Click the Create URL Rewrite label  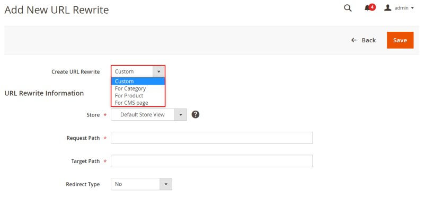75,72
